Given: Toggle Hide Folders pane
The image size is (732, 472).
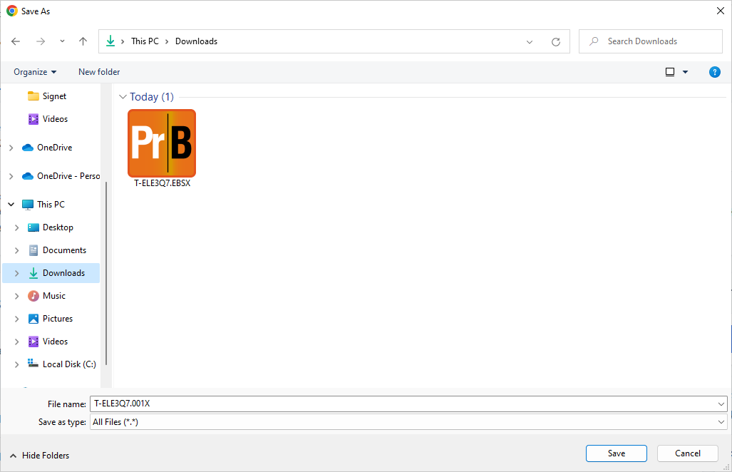Looking at the screenshot, I should pos(40,456).
